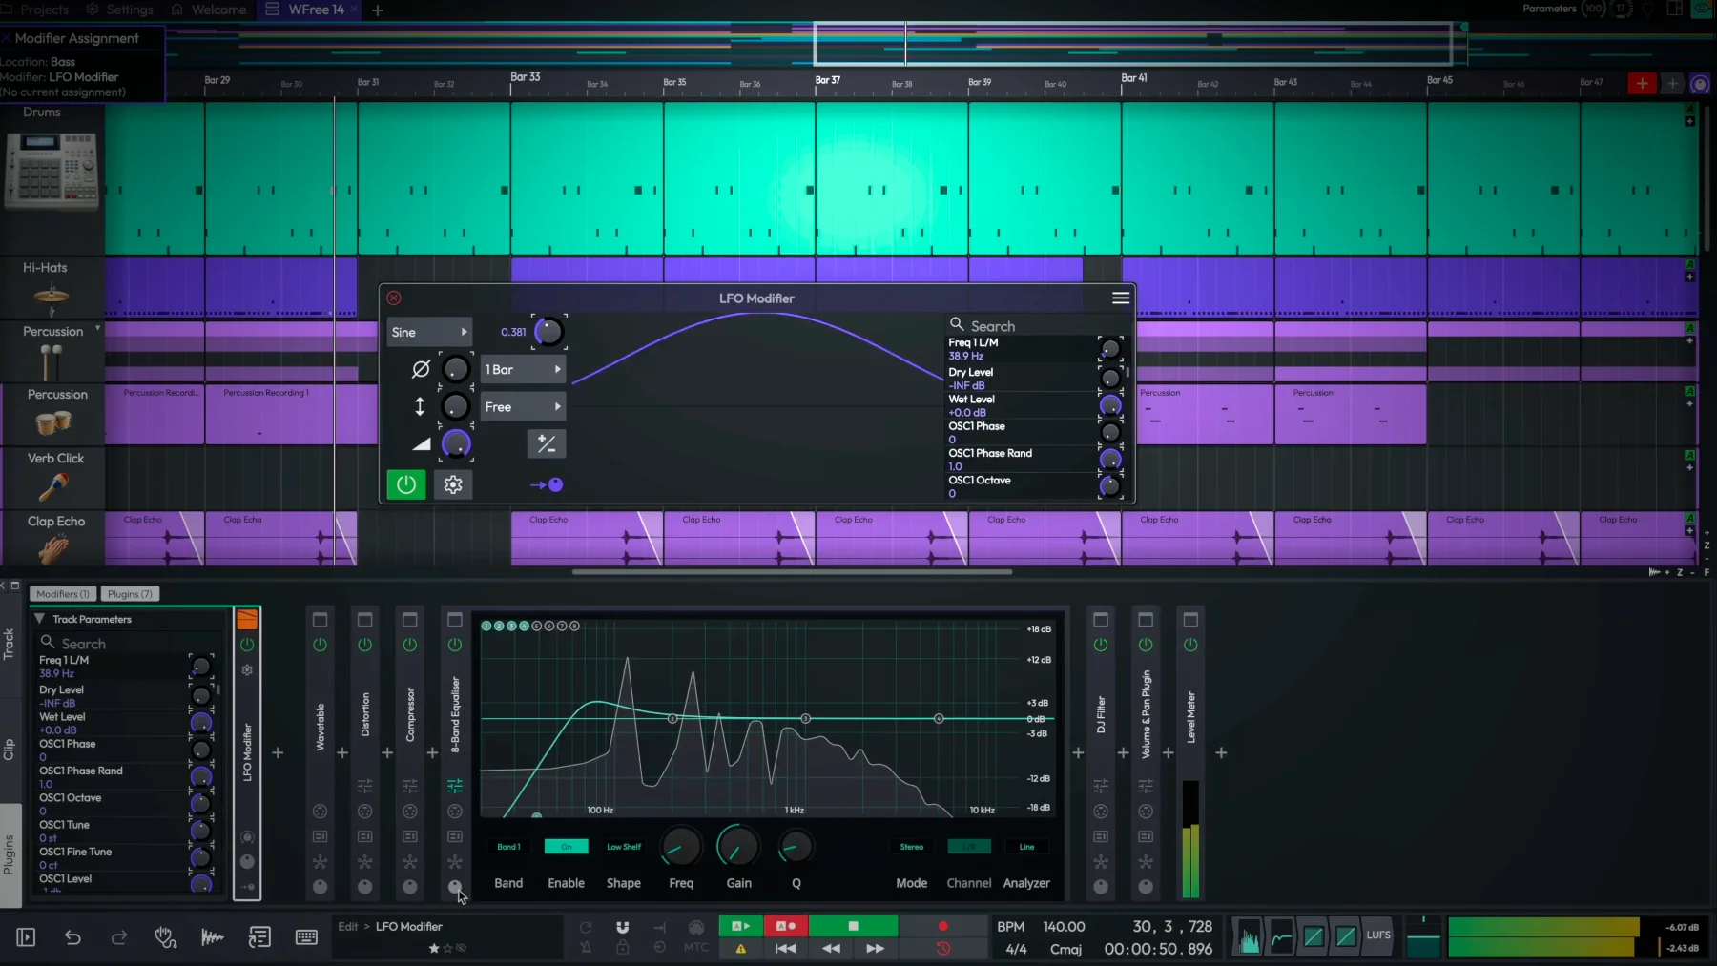Switch to the Modifiers (1) tab
Viewport: 1717px width, 966px height.
click(x=63, y=594)
